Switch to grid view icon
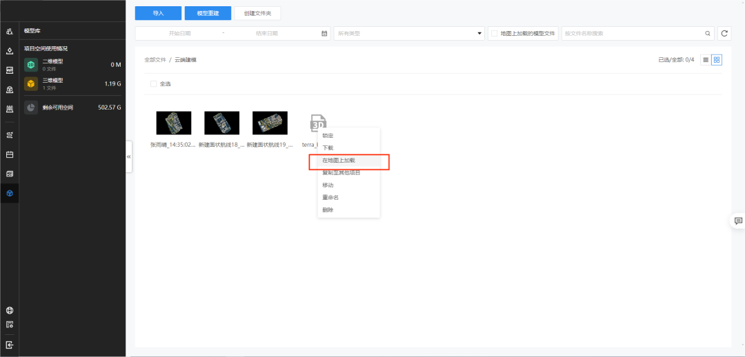This screenshot has height=357, width=745. 717,60
